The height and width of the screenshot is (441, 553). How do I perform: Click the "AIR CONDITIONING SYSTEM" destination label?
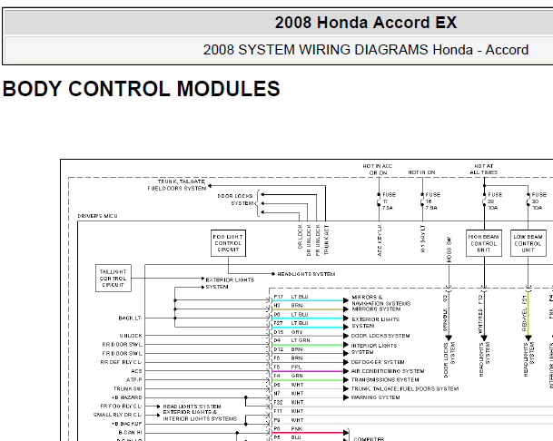coord(388,371)
